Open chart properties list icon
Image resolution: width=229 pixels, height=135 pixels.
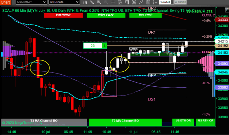click(x=155, y=2)
